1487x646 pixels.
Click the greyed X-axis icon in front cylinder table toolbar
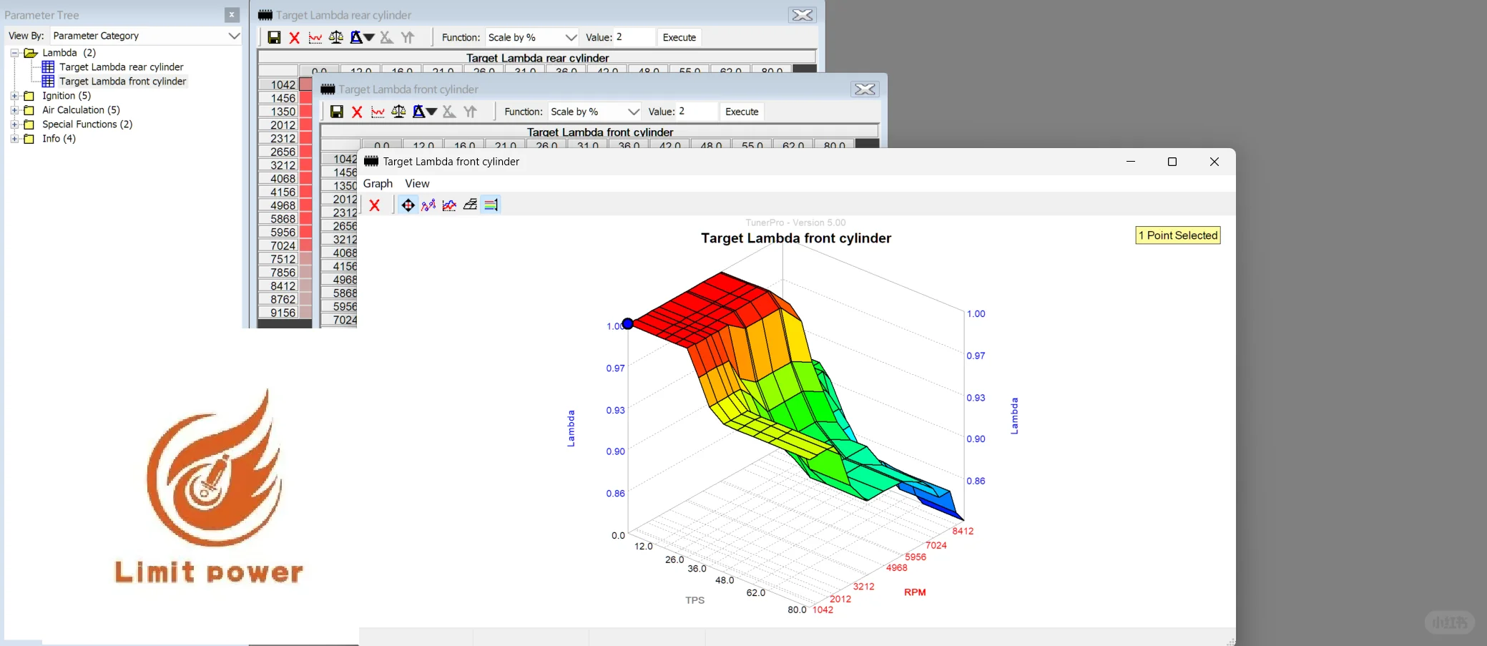(x=449, y=112)
